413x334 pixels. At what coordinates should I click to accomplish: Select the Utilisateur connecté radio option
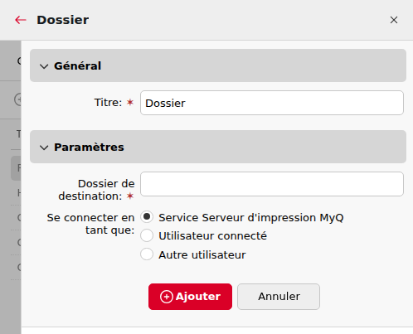(147, 235)
